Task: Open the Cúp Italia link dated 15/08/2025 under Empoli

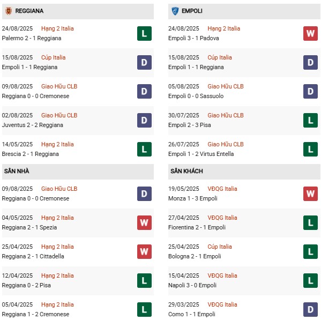Action: tap(220, 57)
